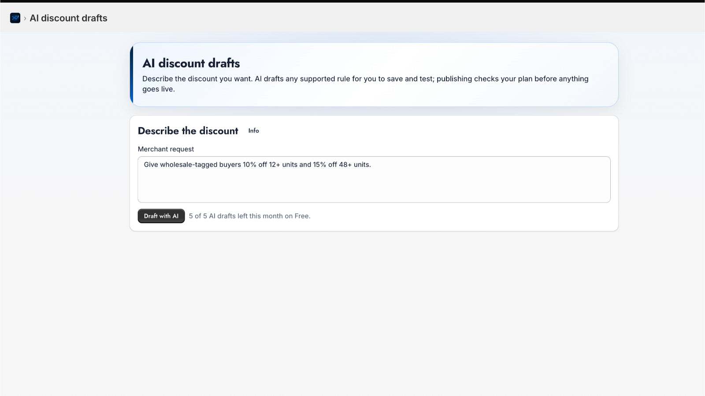Place cursor after 48+ units in request
705x396 pixels.
coord(371,165)
